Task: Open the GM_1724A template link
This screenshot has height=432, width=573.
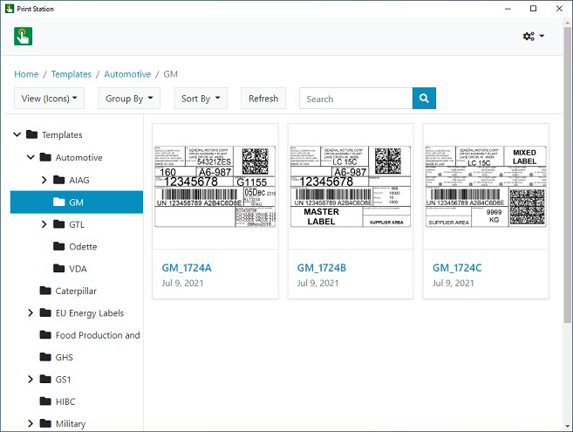Action: [187, 268]
